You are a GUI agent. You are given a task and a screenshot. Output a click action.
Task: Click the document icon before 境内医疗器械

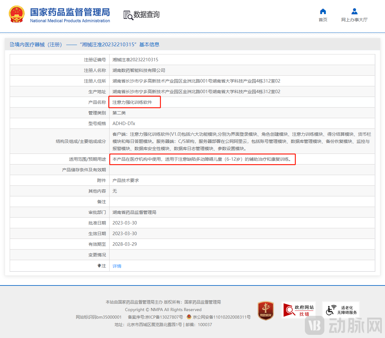(x=12, y=44)
